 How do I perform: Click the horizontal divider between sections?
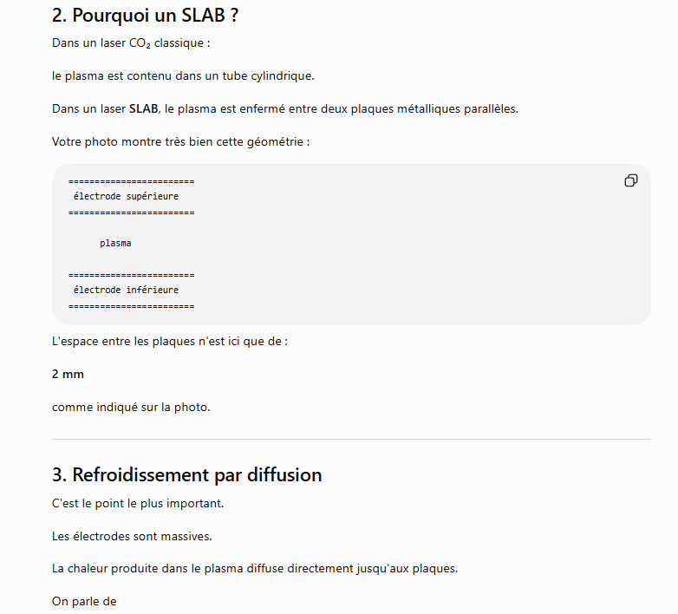351,439
